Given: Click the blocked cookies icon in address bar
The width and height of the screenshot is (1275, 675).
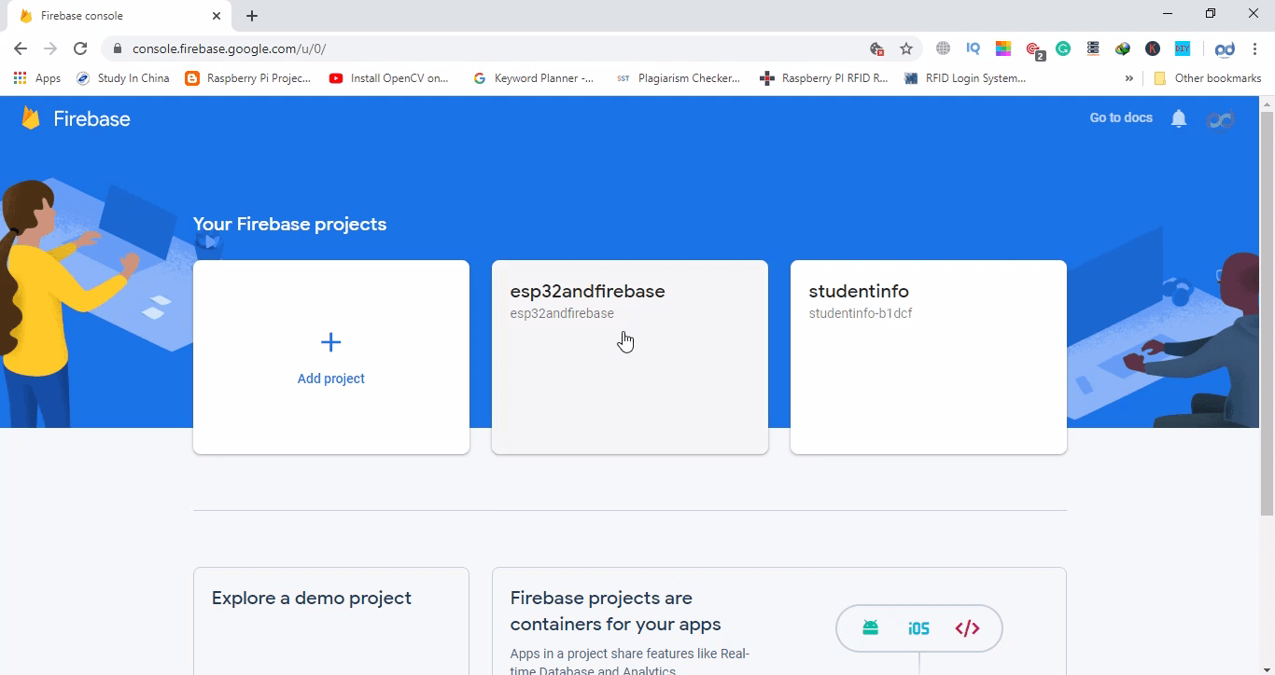Looking at the screenshot, I should pyautogui.click(x=876, y=48).
